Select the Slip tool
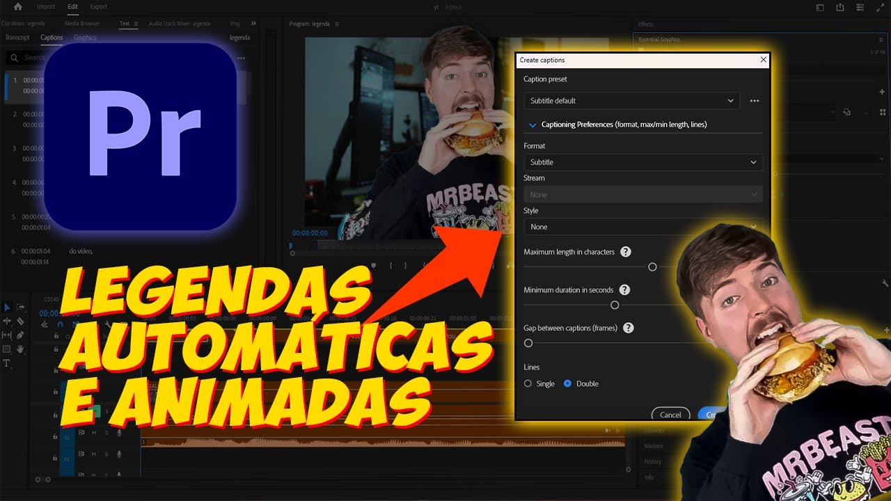 pos(7,335)
